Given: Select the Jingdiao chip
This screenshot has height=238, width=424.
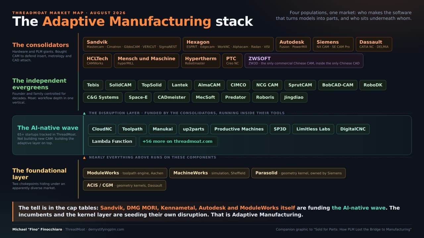Looking at the screenshot, I should [x=294, y=97].
